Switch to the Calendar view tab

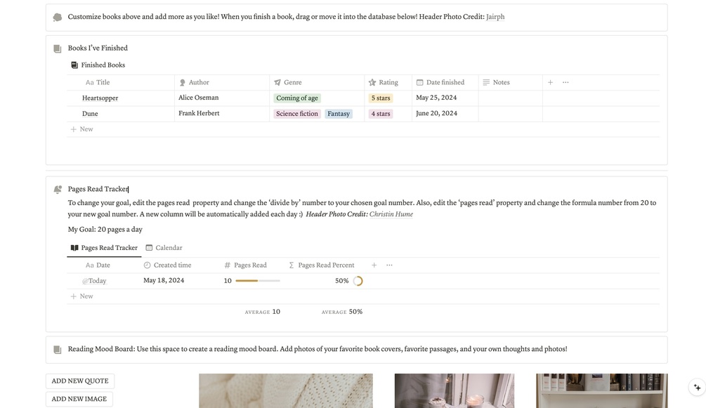click(164, 248)
